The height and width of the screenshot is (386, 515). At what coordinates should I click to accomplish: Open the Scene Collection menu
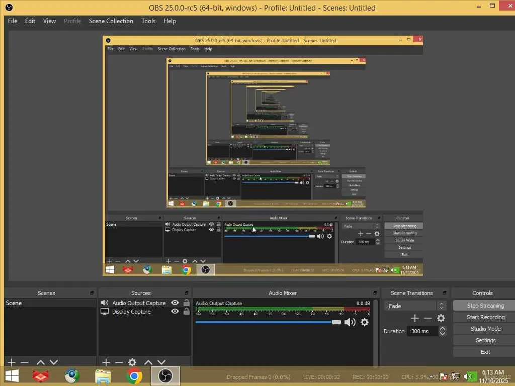tap(111, 21)
